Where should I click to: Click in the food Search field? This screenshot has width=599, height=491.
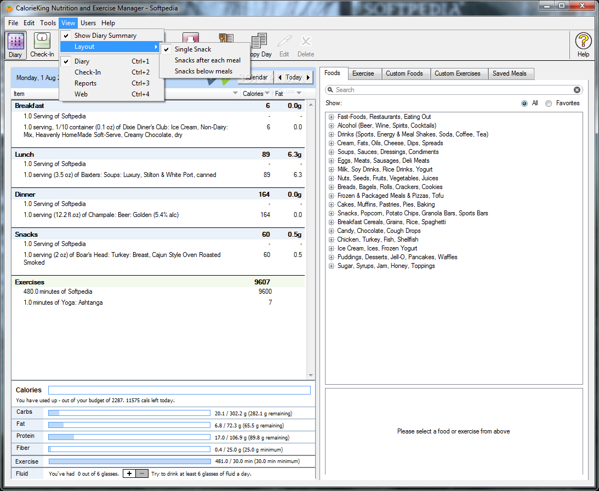click(x=454, y=90)
